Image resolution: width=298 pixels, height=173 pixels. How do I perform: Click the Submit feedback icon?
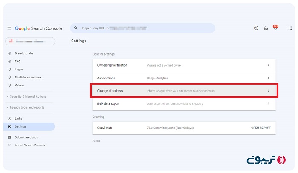10,137
